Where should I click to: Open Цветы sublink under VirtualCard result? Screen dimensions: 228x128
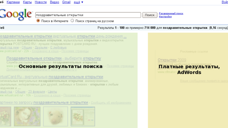tap(52, 92)
